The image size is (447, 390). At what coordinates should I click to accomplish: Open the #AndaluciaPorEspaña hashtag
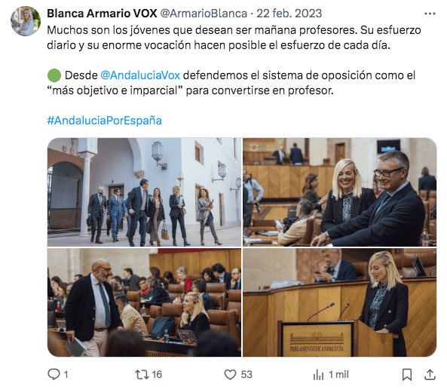[104, 121]
